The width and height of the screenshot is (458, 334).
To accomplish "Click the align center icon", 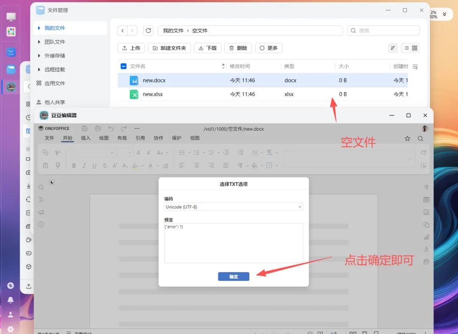I will pos(197,166).
